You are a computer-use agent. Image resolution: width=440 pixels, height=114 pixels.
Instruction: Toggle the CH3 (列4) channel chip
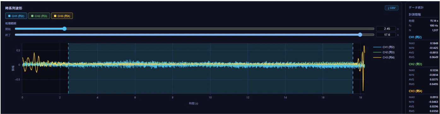[x=62, y=16]
